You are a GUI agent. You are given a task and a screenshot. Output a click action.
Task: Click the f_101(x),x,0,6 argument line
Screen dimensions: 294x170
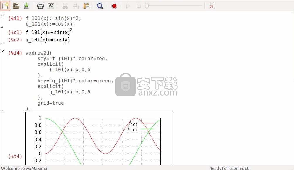click(70, 70)
